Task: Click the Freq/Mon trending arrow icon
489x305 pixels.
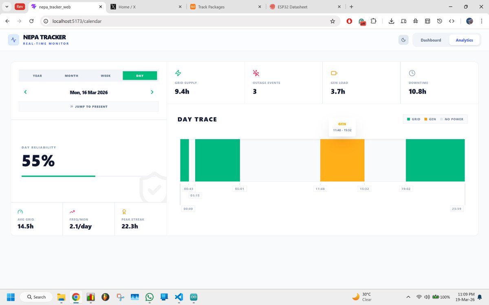Action: pyautogui.click(x=72, y=212)
